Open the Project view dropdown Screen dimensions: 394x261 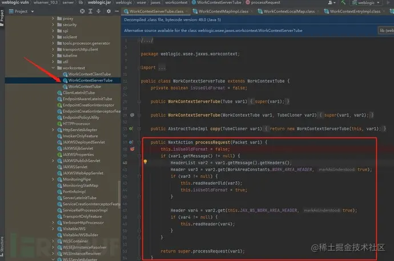(x=21, y=11)
